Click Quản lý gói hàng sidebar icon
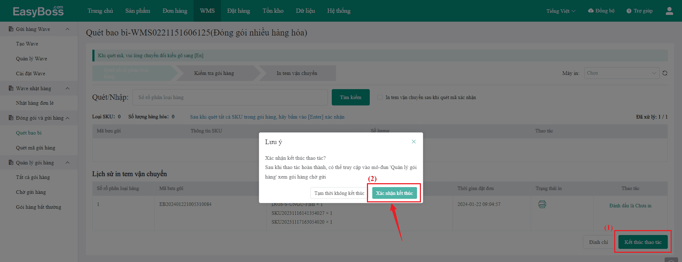 click(x=11, y=163)
